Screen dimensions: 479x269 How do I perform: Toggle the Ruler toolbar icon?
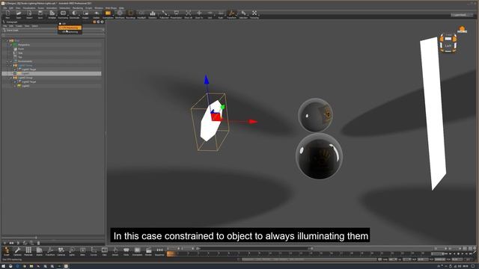point(221,14)
